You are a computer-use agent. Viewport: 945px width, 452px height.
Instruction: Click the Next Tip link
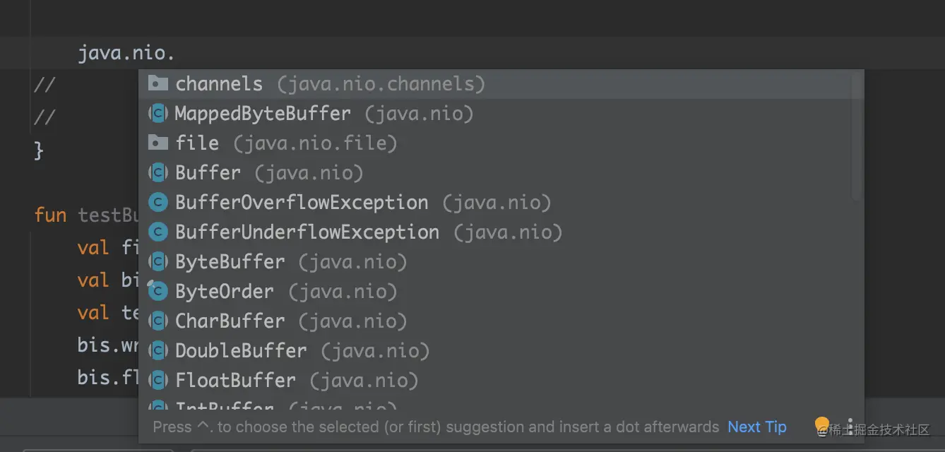pyautogui.click(x=757, y=427)
